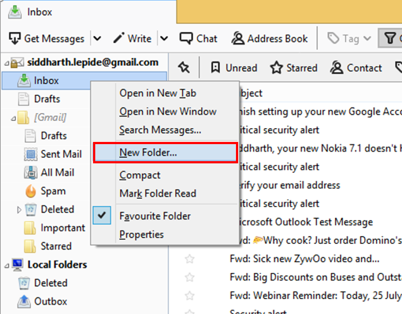The image size is (402, 314).
Task: Filter messages by Unread
Action: [234, 68]
